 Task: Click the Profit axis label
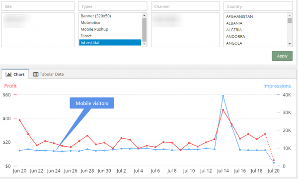pyautogui.click(x=10, y=86)
